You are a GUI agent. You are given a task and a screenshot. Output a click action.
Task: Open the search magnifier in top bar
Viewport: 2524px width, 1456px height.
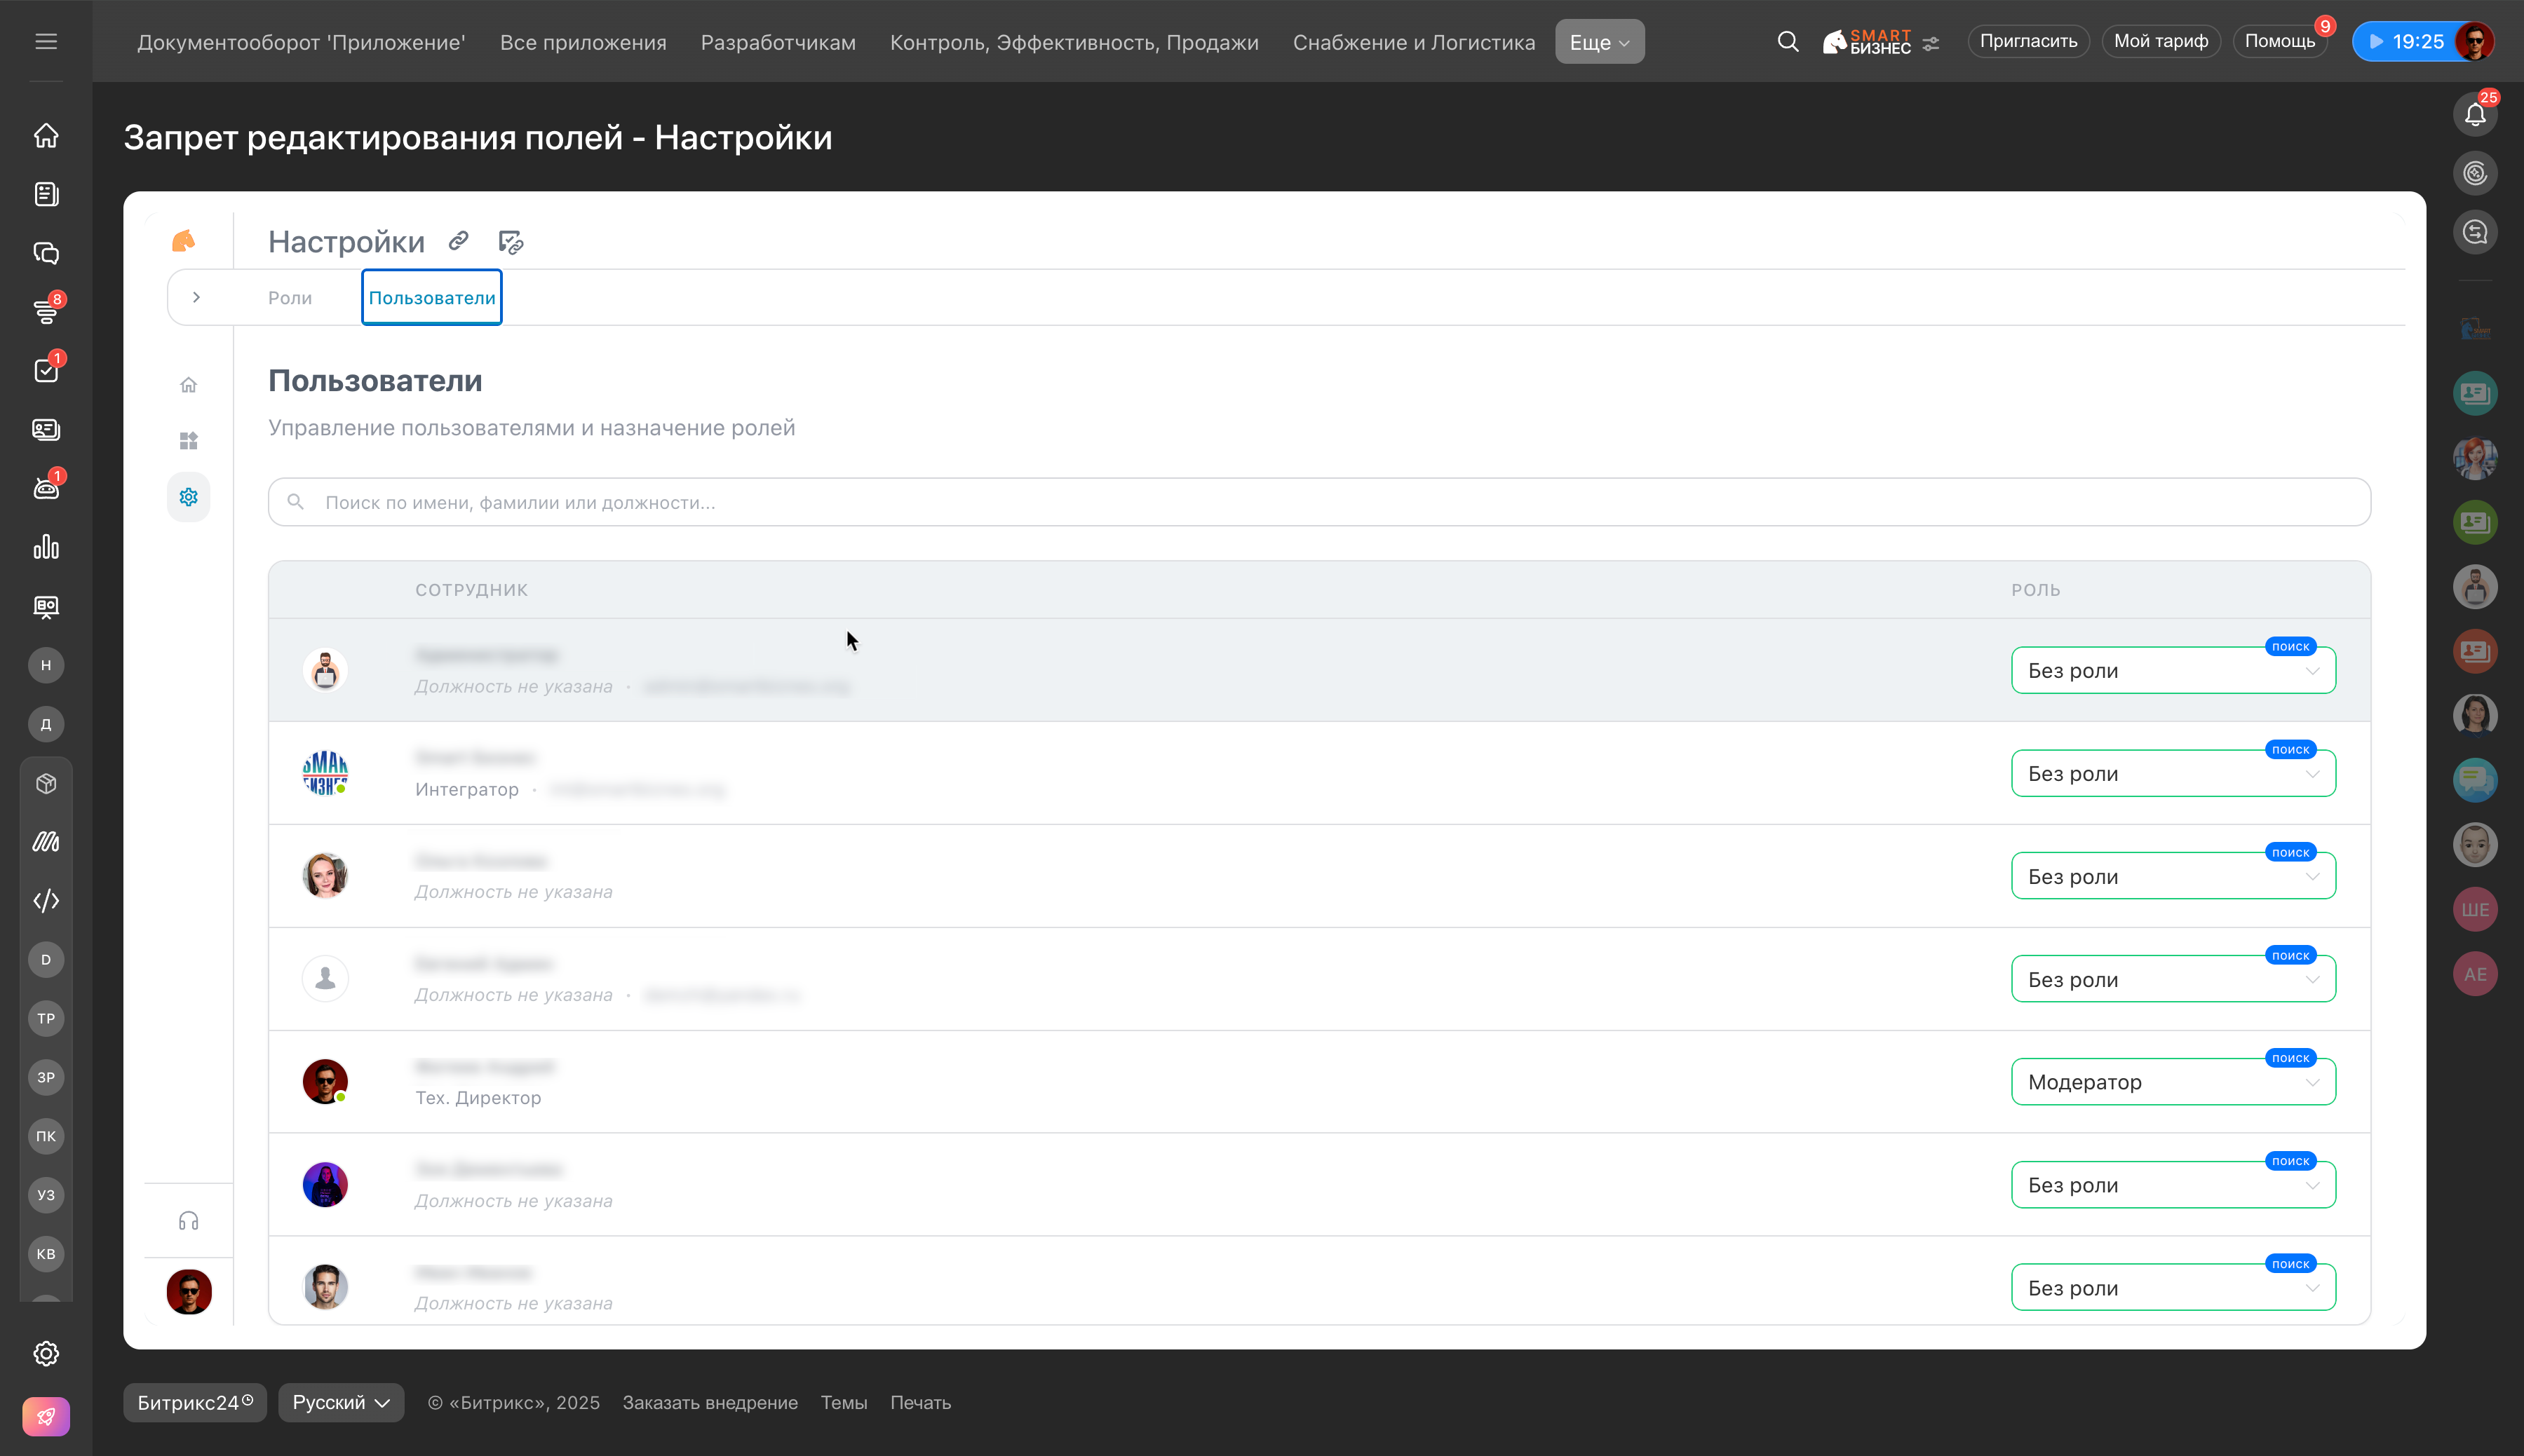(x=1788, y=41)
